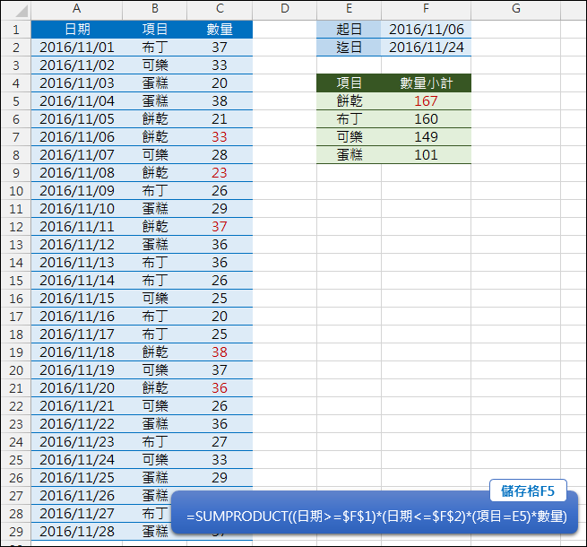Select the subtotal value 160
This screenshot has width=587, height=547.
point(426,119)
